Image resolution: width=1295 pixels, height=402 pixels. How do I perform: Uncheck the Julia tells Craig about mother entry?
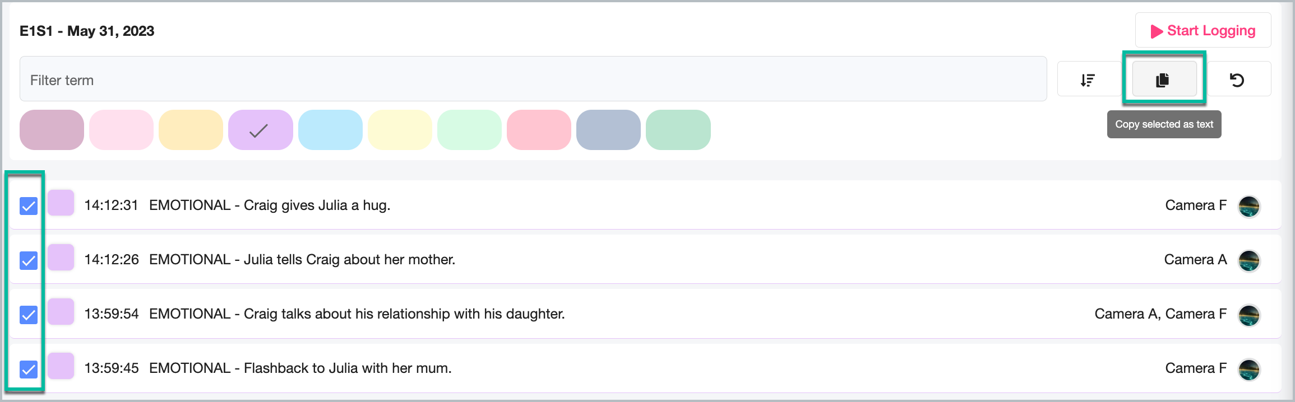coord(29,260)
